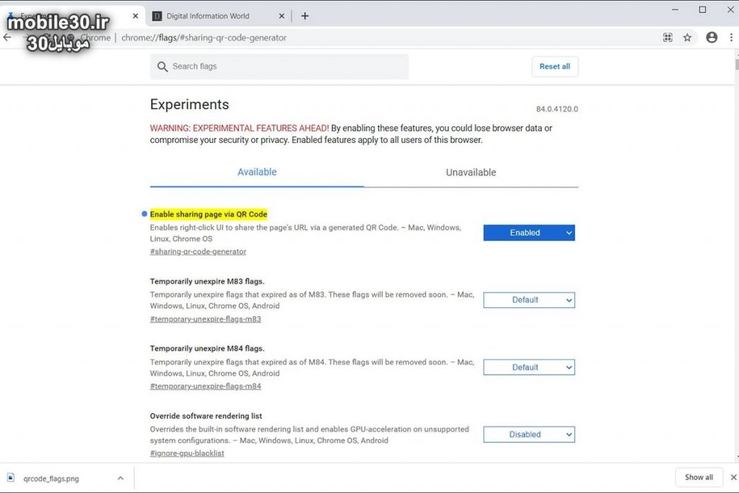Open the Enabled dropdown for QR Code sharing
Image resolution: width=739 pixels, height=493 pixels.
529,232
